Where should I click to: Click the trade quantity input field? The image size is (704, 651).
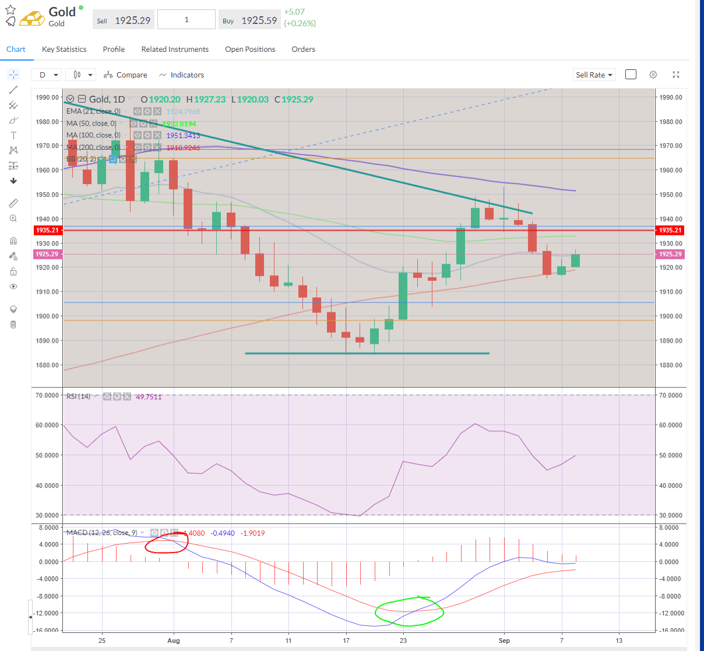tap(186, 20)
